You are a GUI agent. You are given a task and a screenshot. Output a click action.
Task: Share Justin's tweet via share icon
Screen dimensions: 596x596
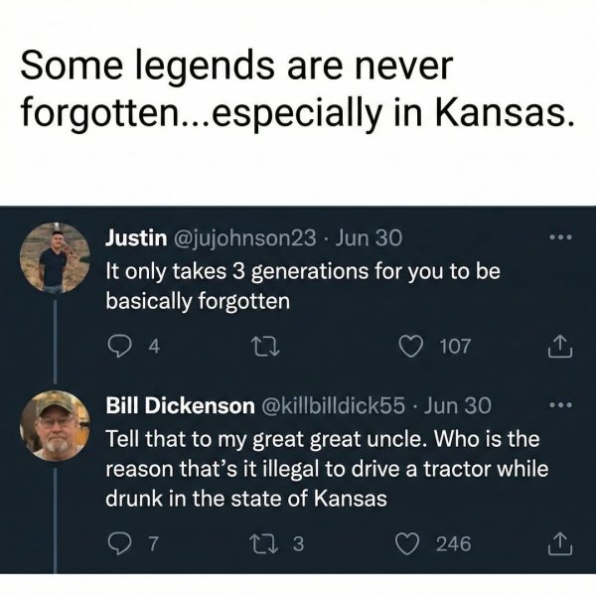(560, 346)
